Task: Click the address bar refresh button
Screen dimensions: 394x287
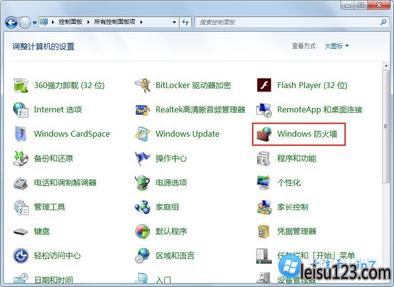Action: (x=185, y=22)
